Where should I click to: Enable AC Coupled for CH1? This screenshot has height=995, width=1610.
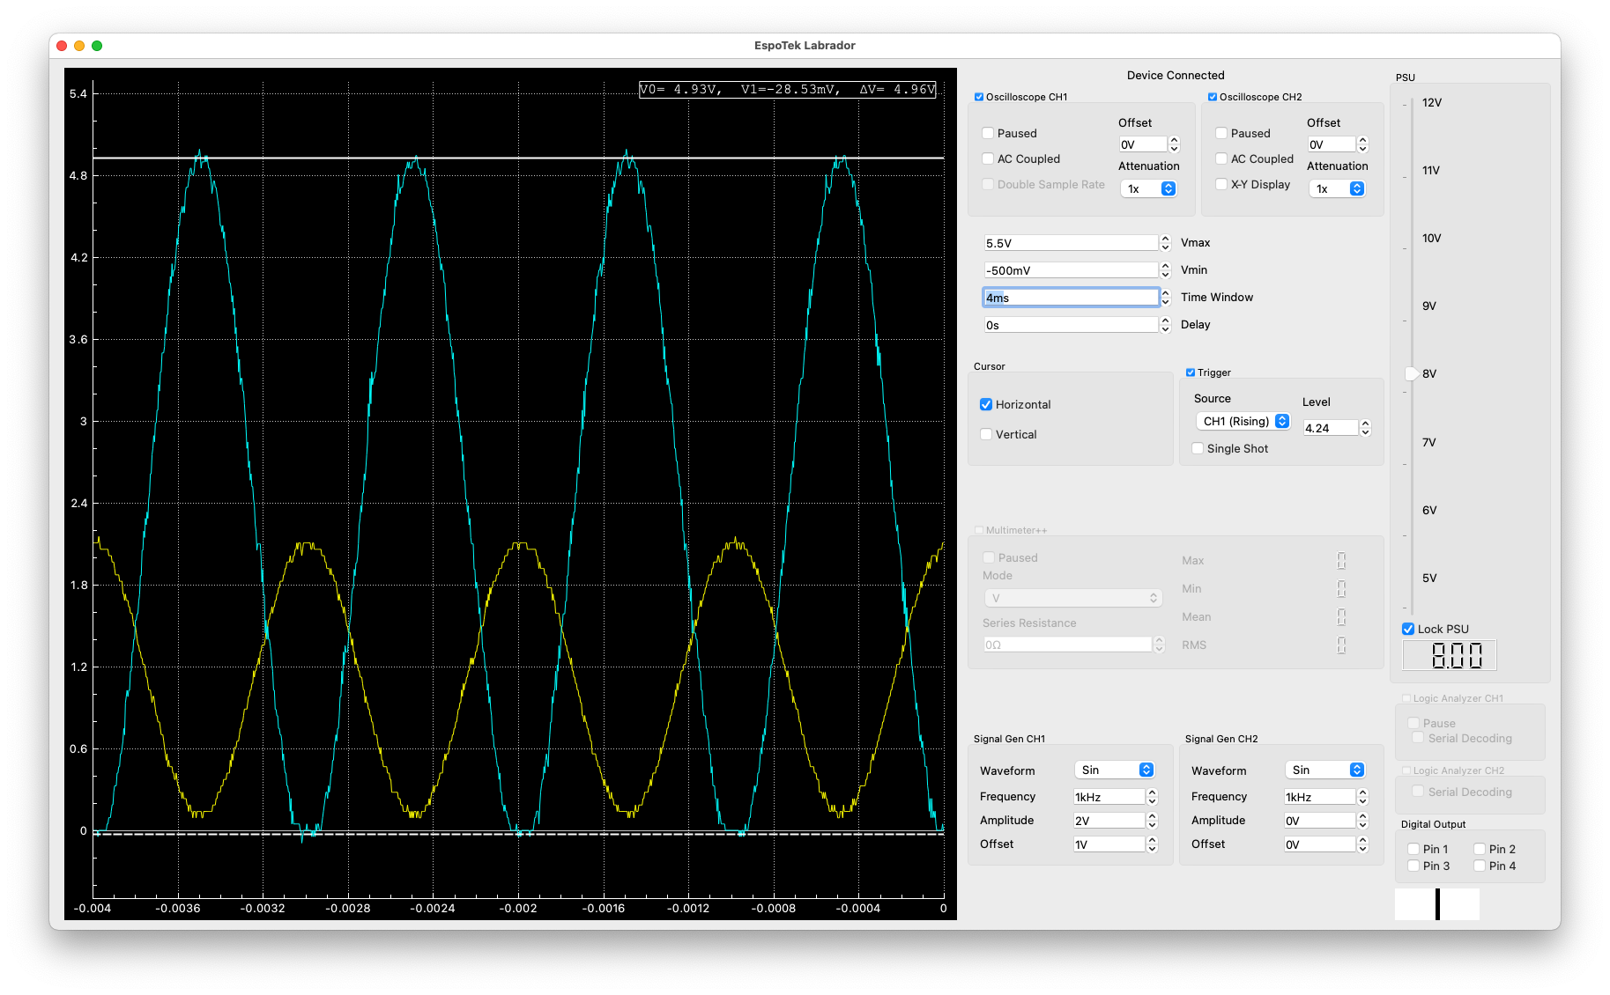(x=988, y=158)
